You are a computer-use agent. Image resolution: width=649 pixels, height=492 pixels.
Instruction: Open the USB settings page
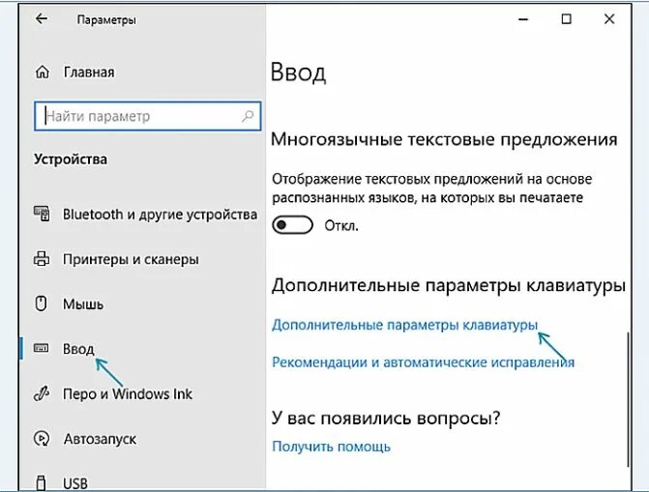(74, 483)
